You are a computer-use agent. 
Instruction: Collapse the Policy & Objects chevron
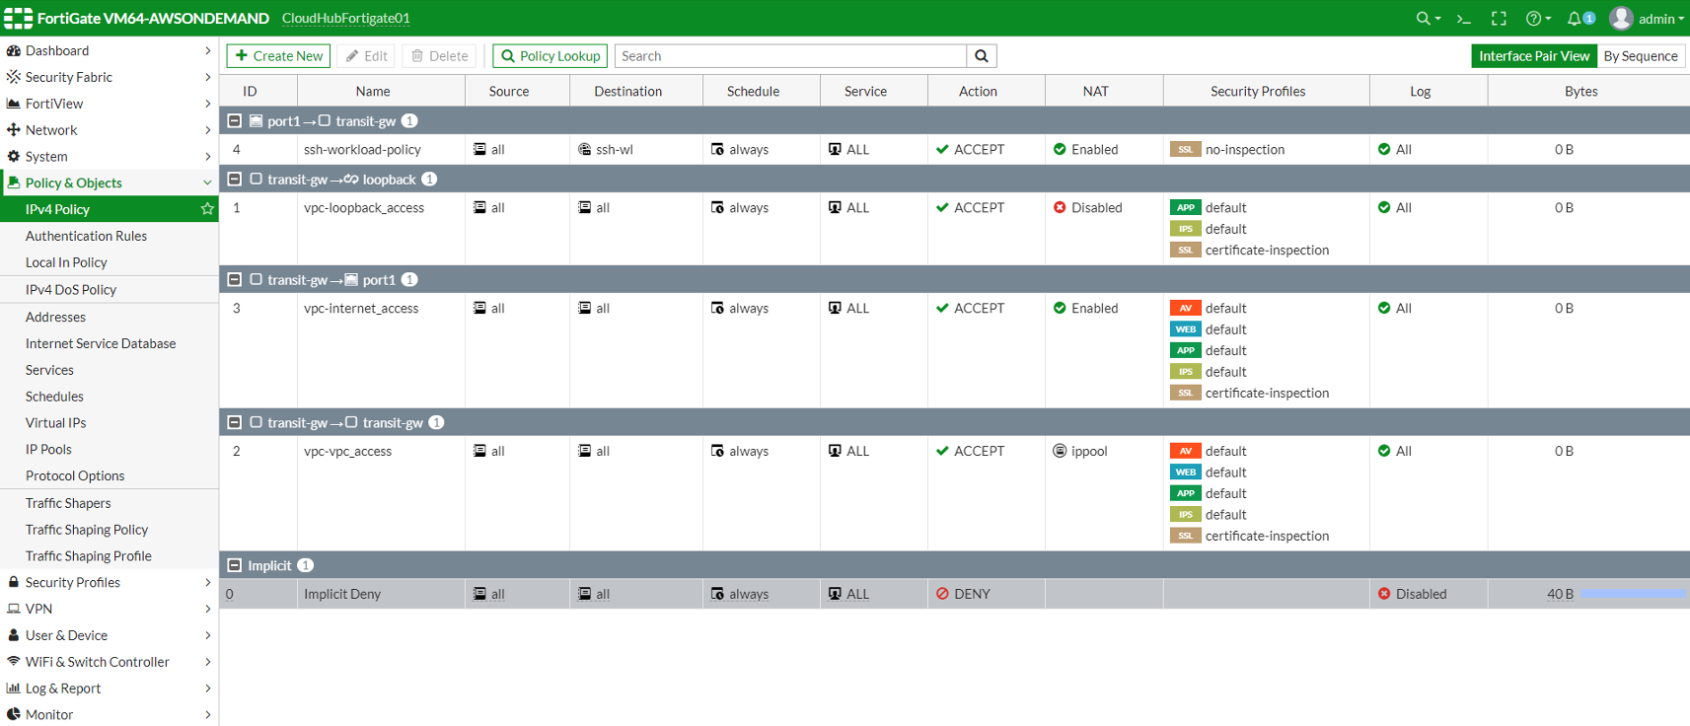tap(207, 182)
